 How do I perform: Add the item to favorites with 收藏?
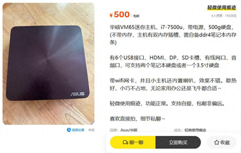[222, 142]
